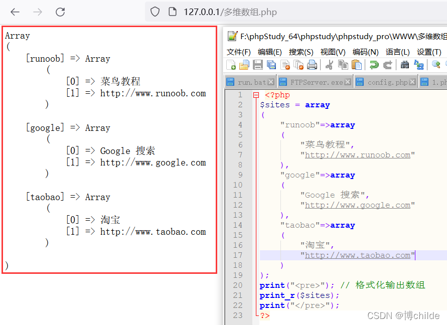Click the Find and Replace icon in Notepad++
The width and height of the screenshot is (447, 325).
click(x=418, y=65)
